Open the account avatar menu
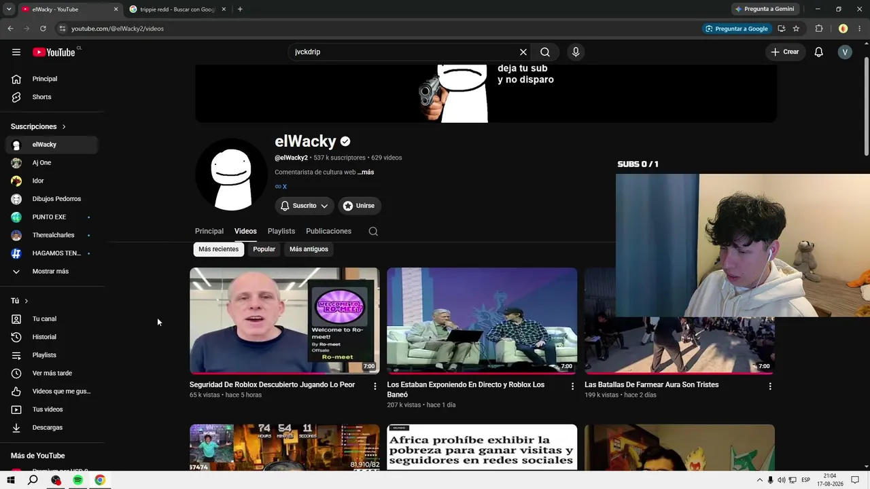Image resolution: width=870 pixels, height=489 pixels. pyautogui.click(x=845, y=52)
